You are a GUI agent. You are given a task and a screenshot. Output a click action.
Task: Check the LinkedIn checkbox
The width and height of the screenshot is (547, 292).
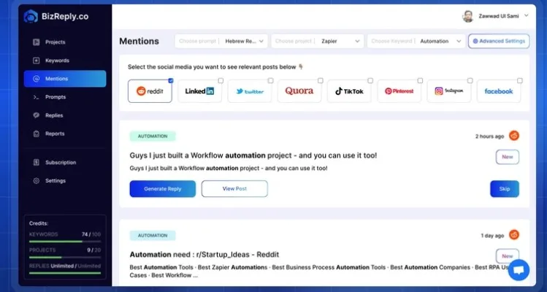[221, 80]
